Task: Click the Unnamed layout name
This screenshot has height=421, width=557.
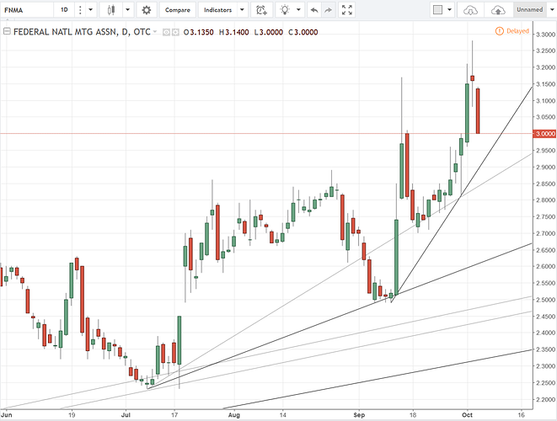Action: coord(530,9)
